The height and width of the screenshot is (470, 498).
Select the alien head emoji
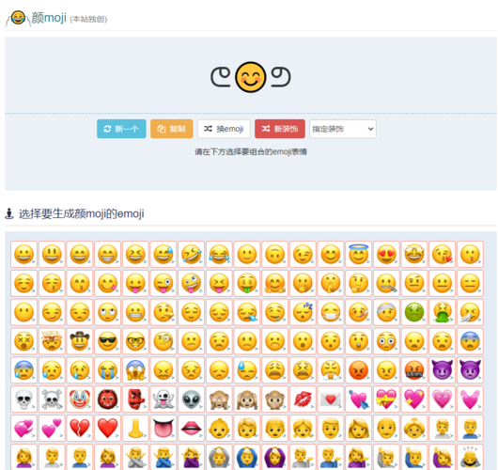[x=191, y=399]
